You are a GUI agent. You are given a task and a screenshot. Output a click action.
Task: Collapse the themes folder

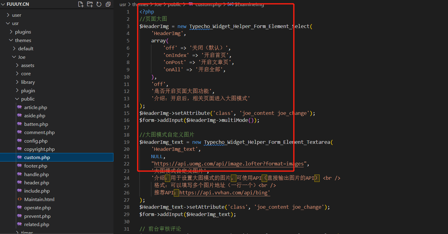11,40
